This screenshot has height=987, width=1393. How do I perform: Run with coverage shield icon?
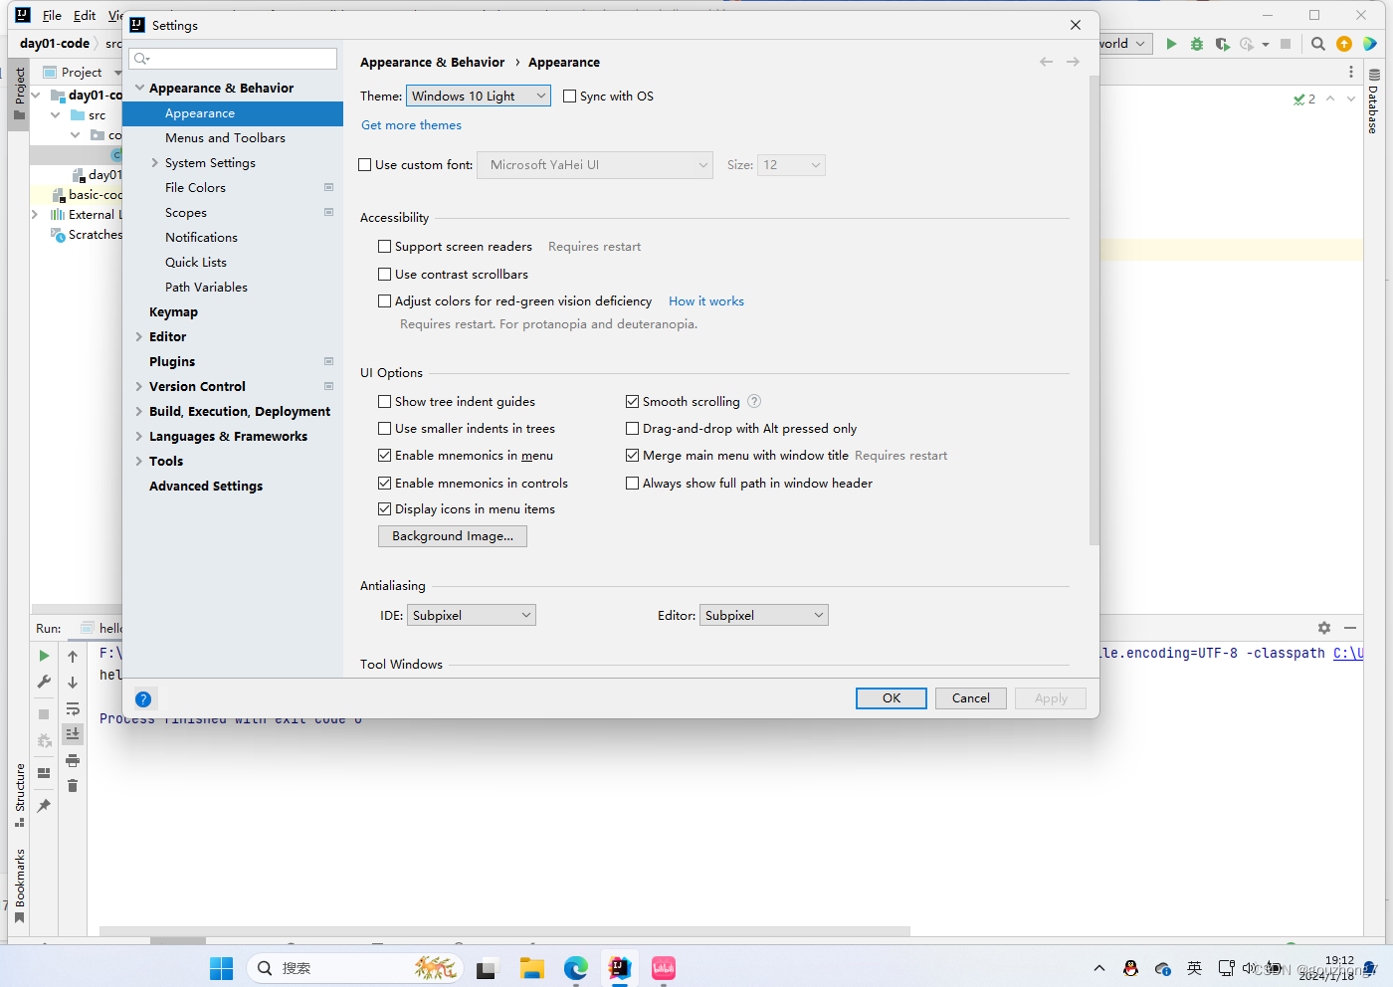point(1222,44)
